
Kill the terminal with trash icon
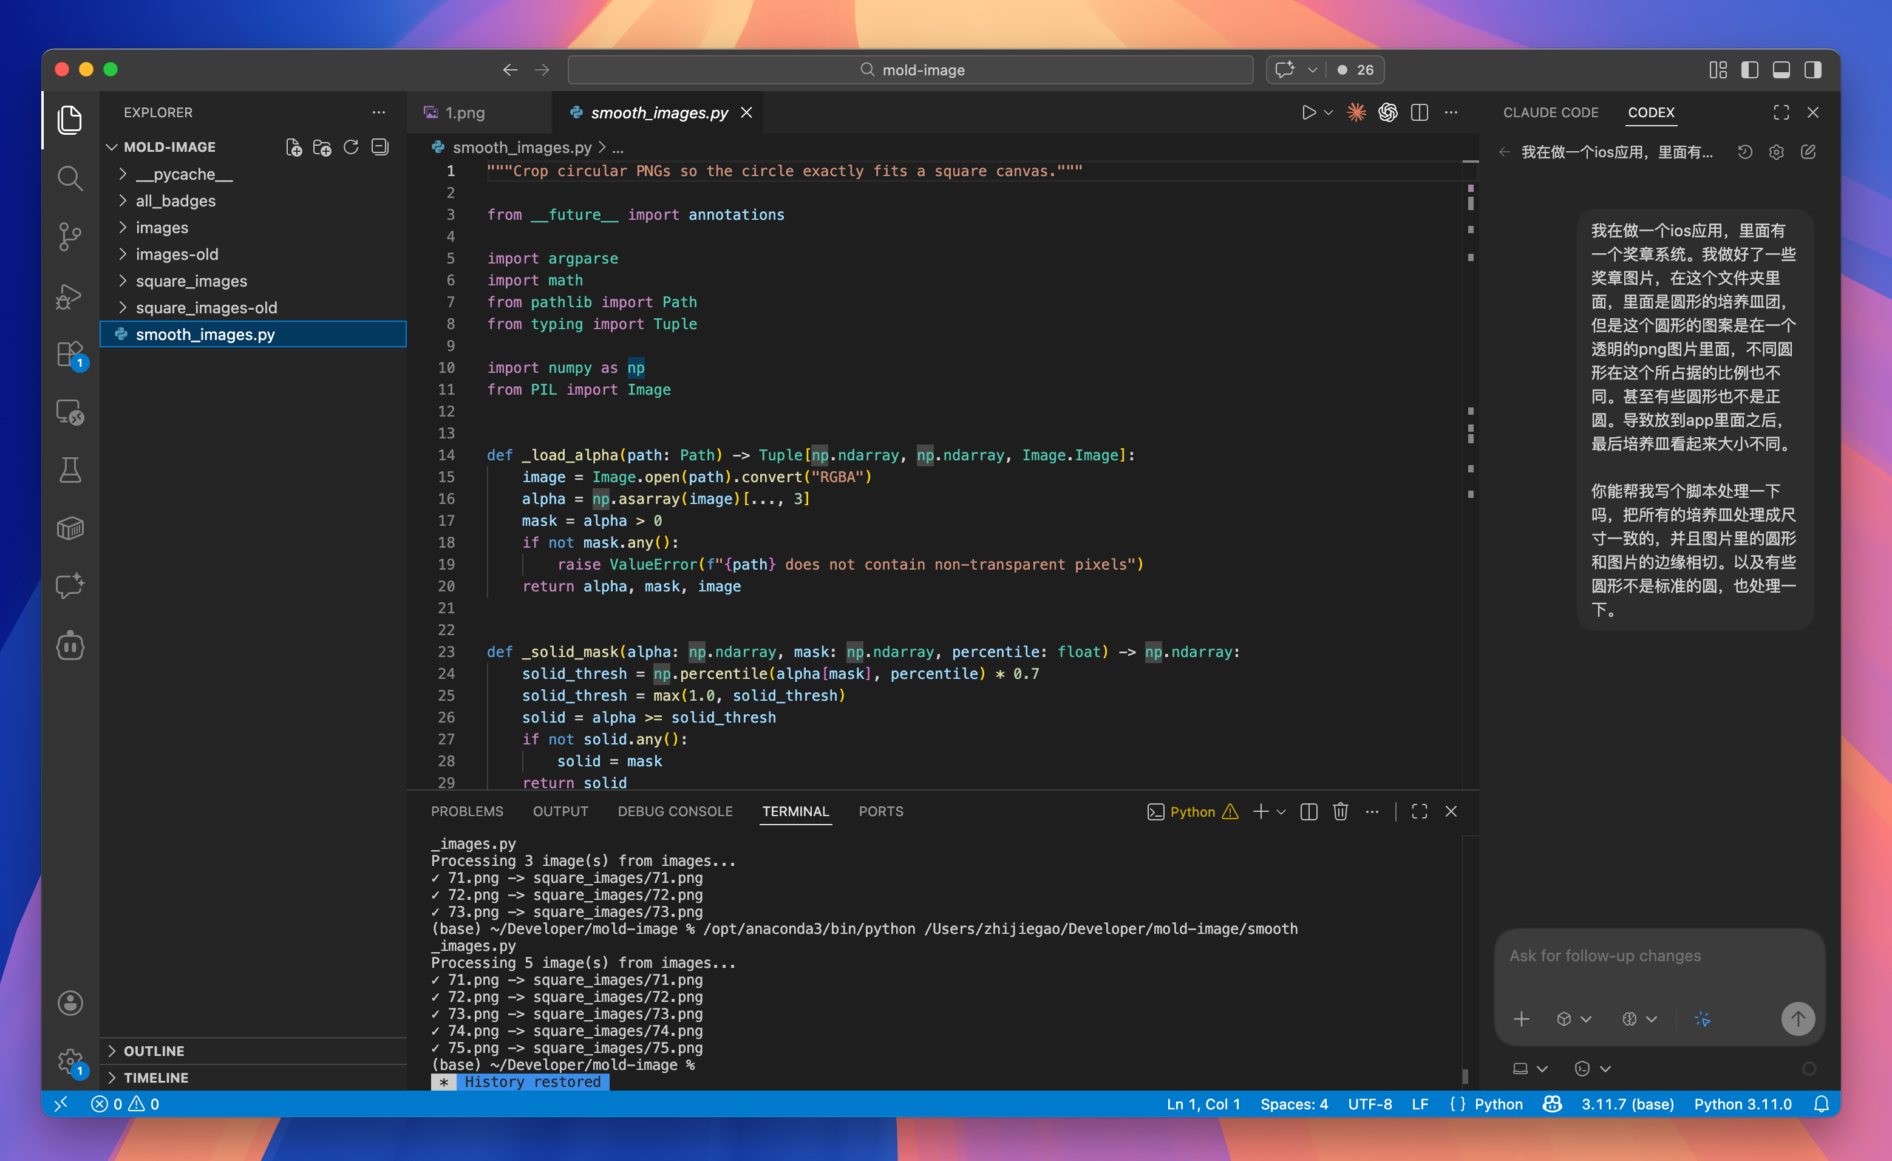coord(1341,812)
